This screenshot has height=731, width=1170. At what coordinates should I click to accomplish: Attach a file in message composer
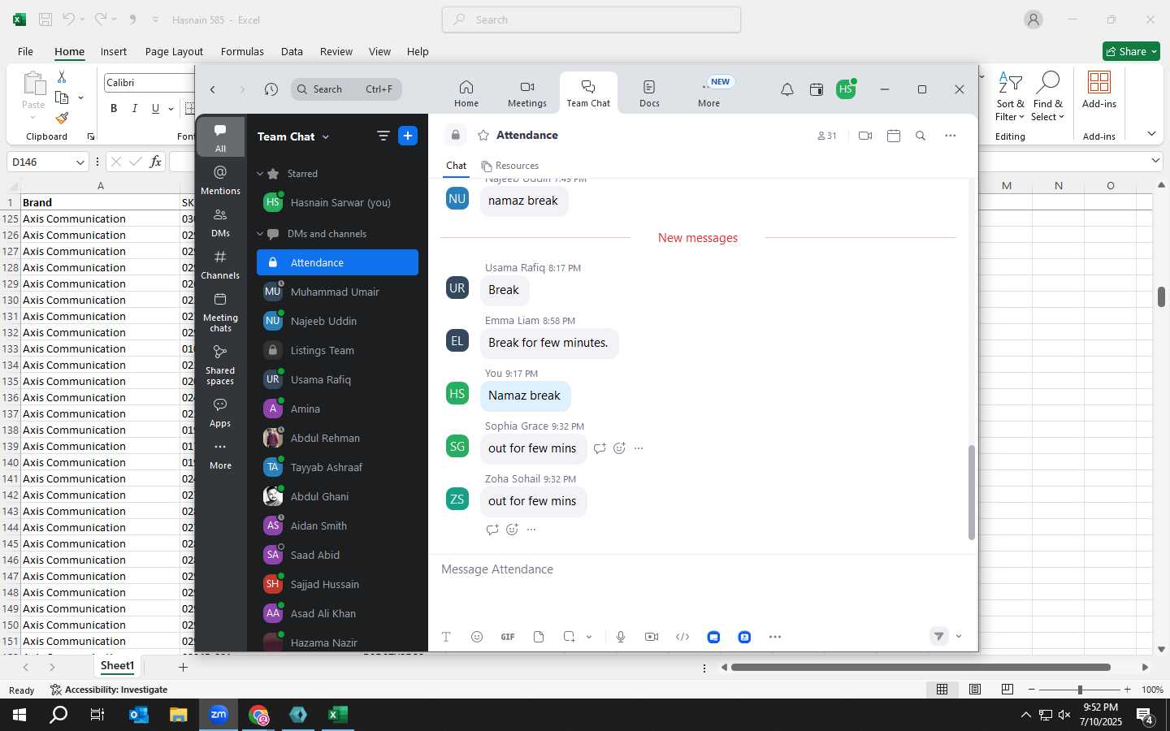(539, 637)
